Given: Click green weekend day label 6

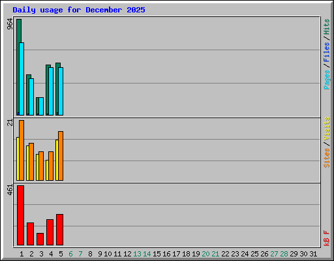Looking at the screenshot, I should pyautogui.click(x=70, y=254).
